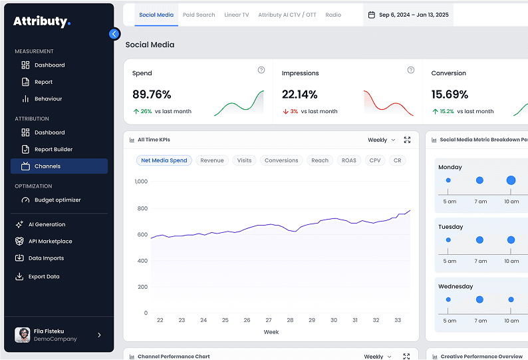Viewport: 528px width, 360px height.
Task: Open API Marketplace in the sidebar
Action: click(x=50, y=242)
